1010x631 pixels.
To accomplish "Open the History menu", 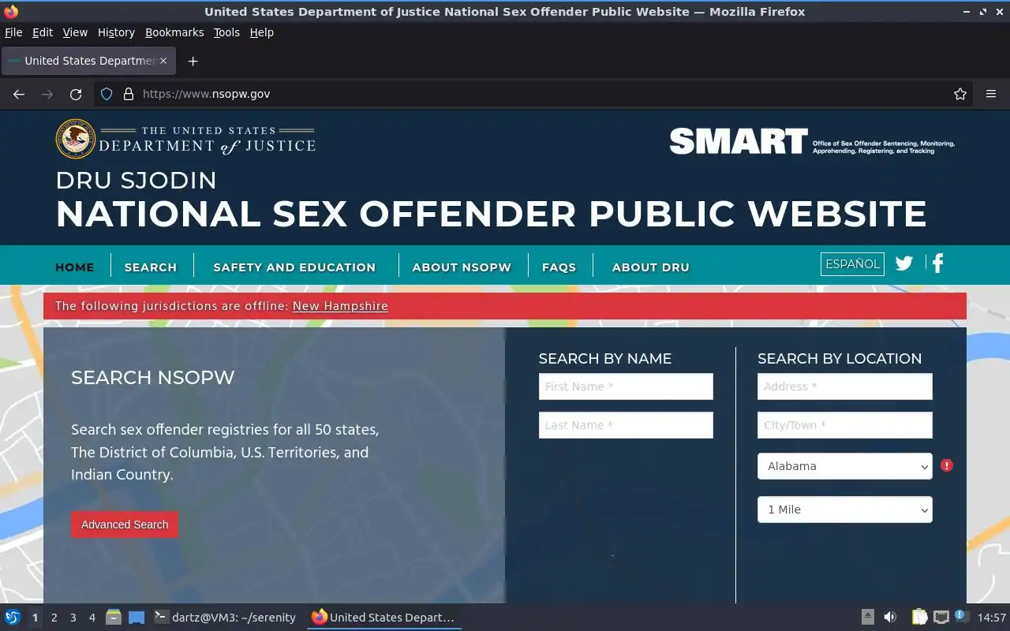I will click(116, 32).
